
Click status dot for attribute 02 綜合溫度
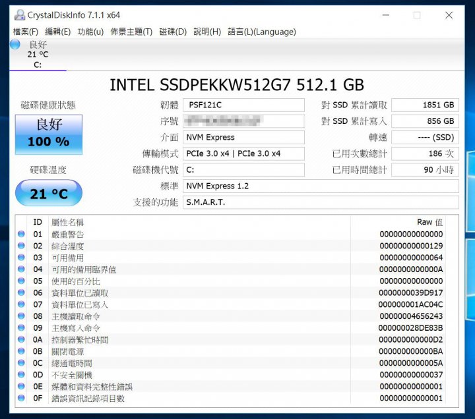pyautogui.click(x=21, y=246)
